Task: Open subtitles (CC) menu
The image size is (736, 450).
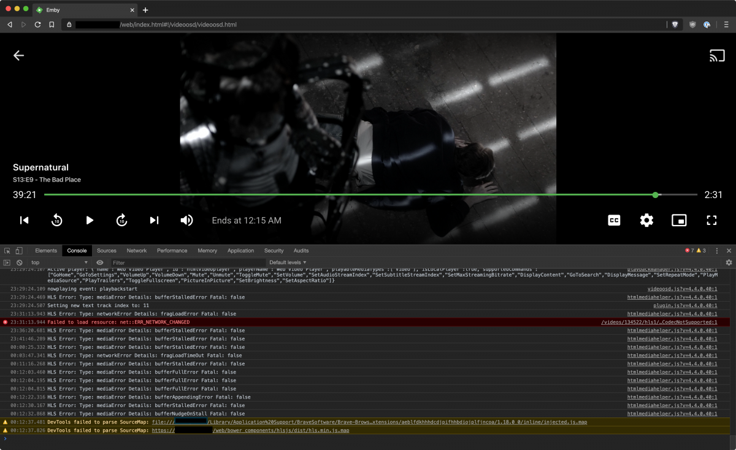Action: tap(614, 220)
